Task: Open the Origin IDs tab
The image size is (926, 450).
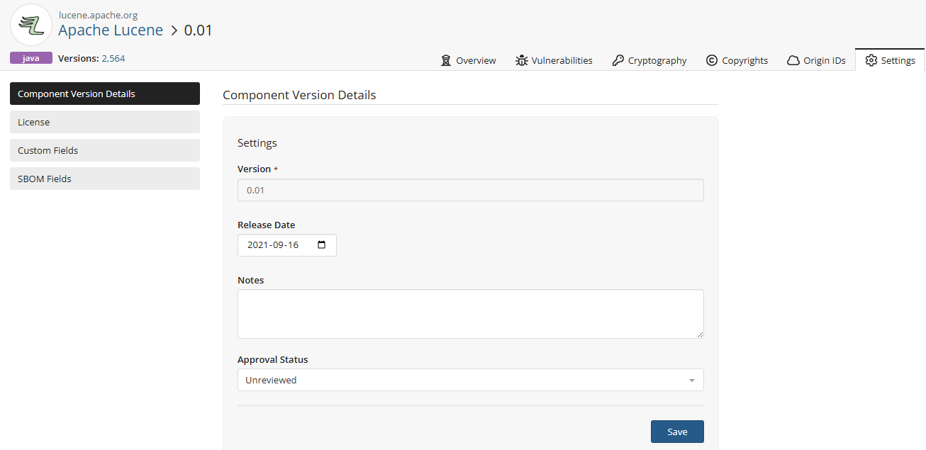Action: click(x=816, y=60)
